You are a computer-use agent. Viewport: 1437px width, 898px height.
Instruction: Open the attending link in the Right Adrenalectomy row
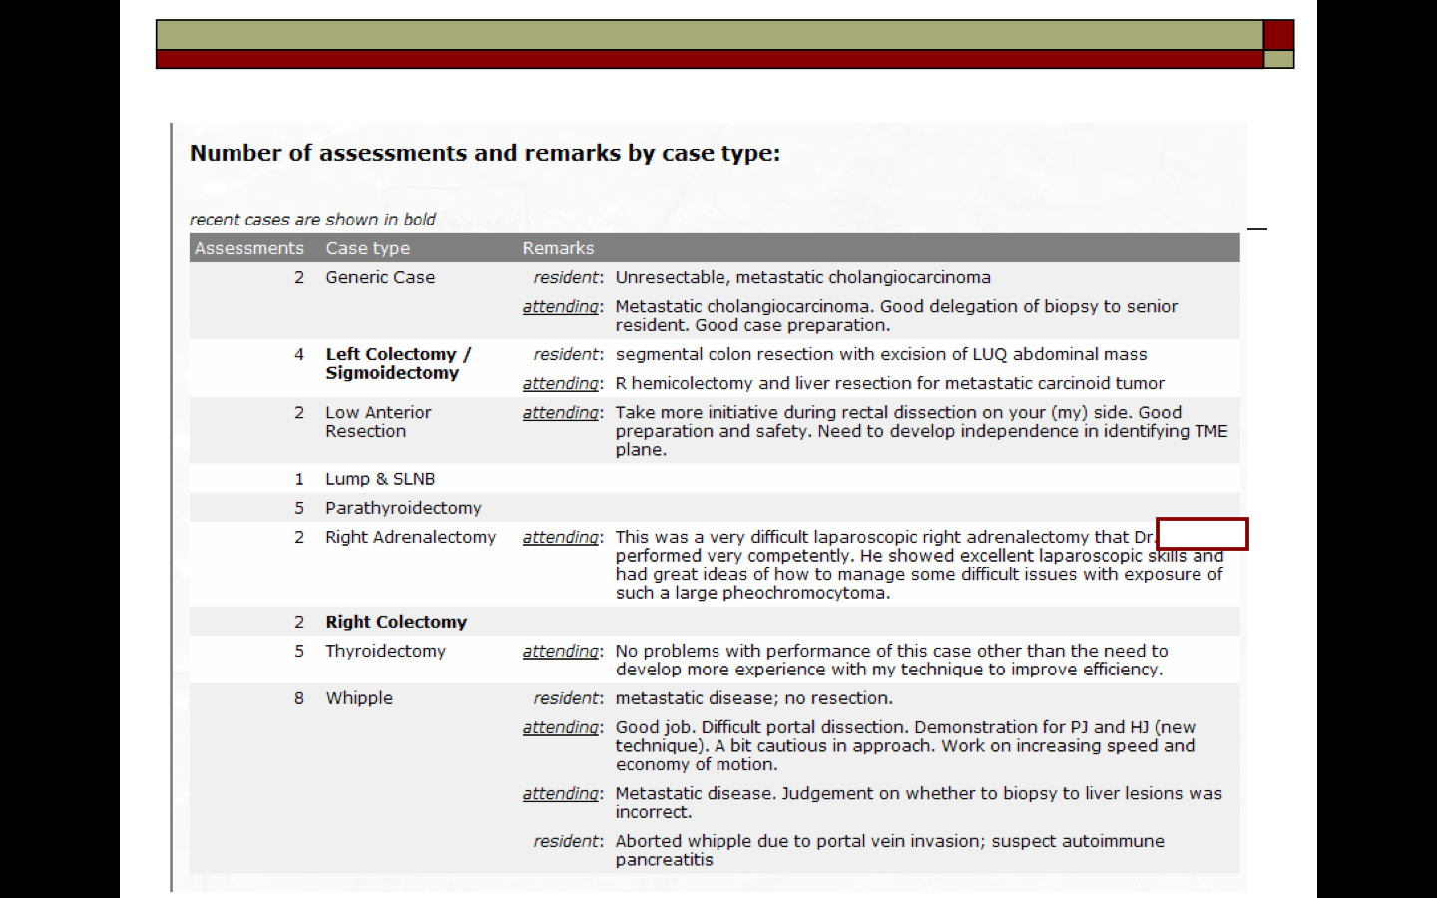point(562,538)
